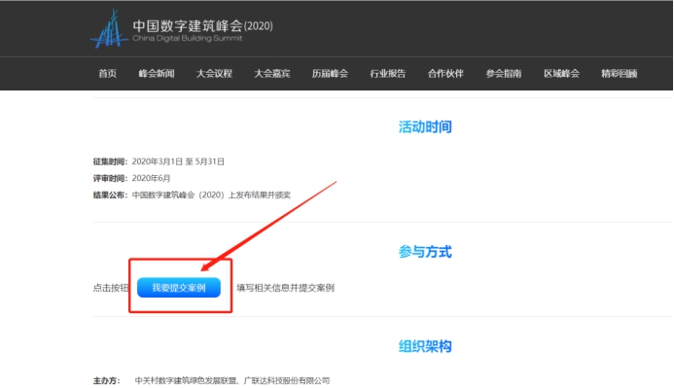The height and width of the screenshot is (388, 674).
Task: Open 历届峰会 navigation item
Action: click(330, 74)
